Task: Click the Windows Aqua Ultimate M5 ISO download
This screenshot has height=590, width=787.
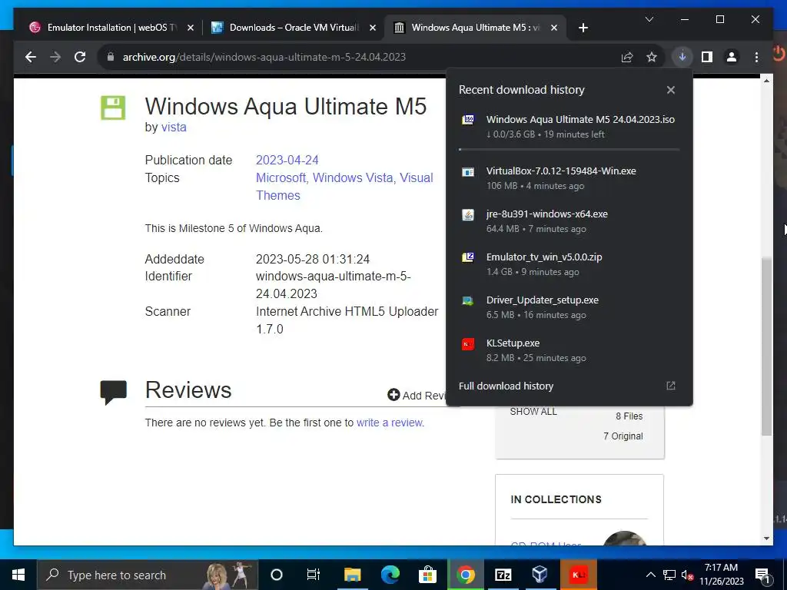Action: 569,127
